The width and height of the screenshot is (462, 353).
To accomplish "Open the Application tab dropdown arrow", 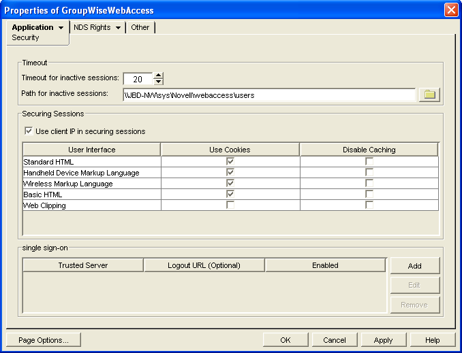I will pyautogui.click(x=61, y=28).
